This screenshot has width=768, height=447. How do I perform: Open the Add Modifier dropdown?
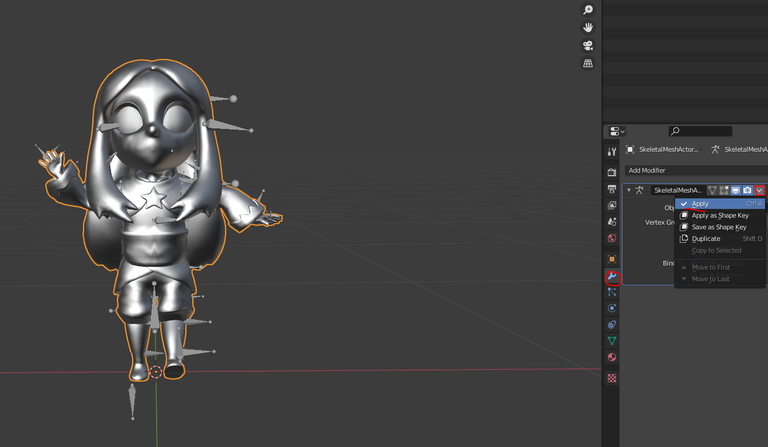point(696,170)
